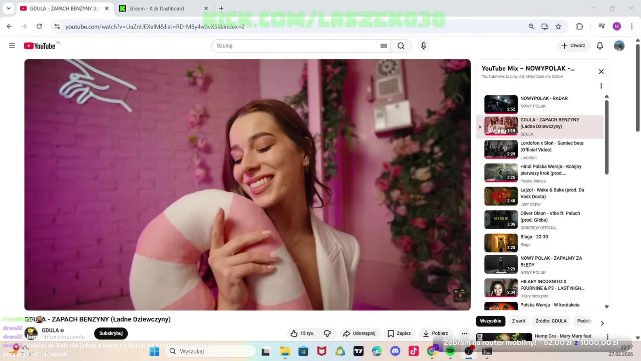Dislike the video
The image size is (641, 361).
[x=328, y=333]
